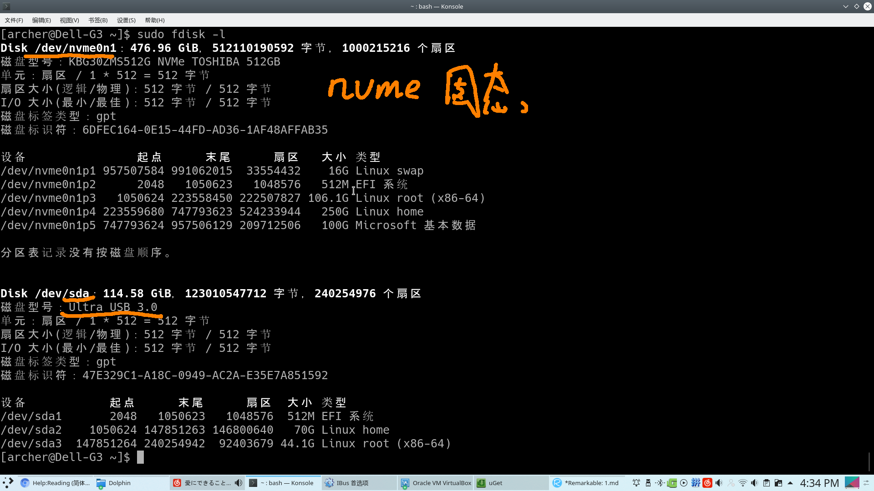Open panel settings sliders icon

[x=867, y=483]
